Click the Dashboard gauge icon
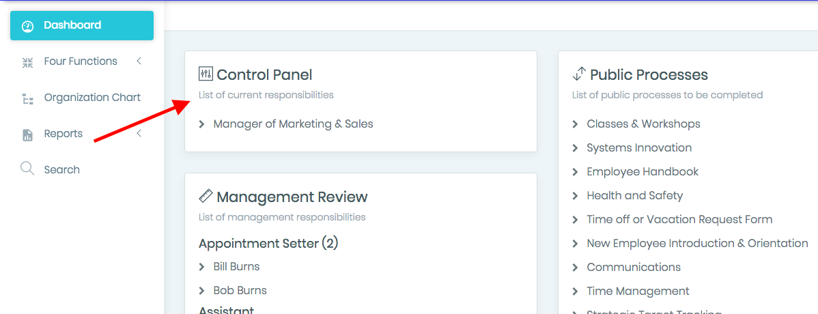This screenshot has height=314, width=818. (x=27, y=26)
